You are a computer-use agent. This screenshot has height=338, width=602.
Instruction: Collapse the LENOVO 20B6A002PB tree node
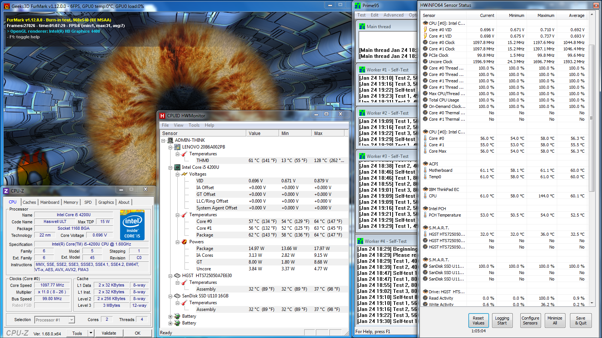(170, 147)
